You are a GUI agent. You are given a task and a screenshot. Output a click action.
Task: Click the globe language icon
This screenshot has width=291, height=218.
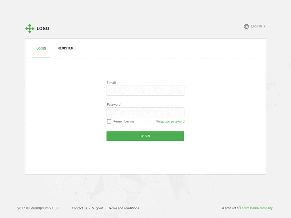tap(246, 26)
